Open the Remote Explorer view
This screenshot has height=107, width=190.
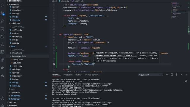pyautogui.click(x=2, y=29)
